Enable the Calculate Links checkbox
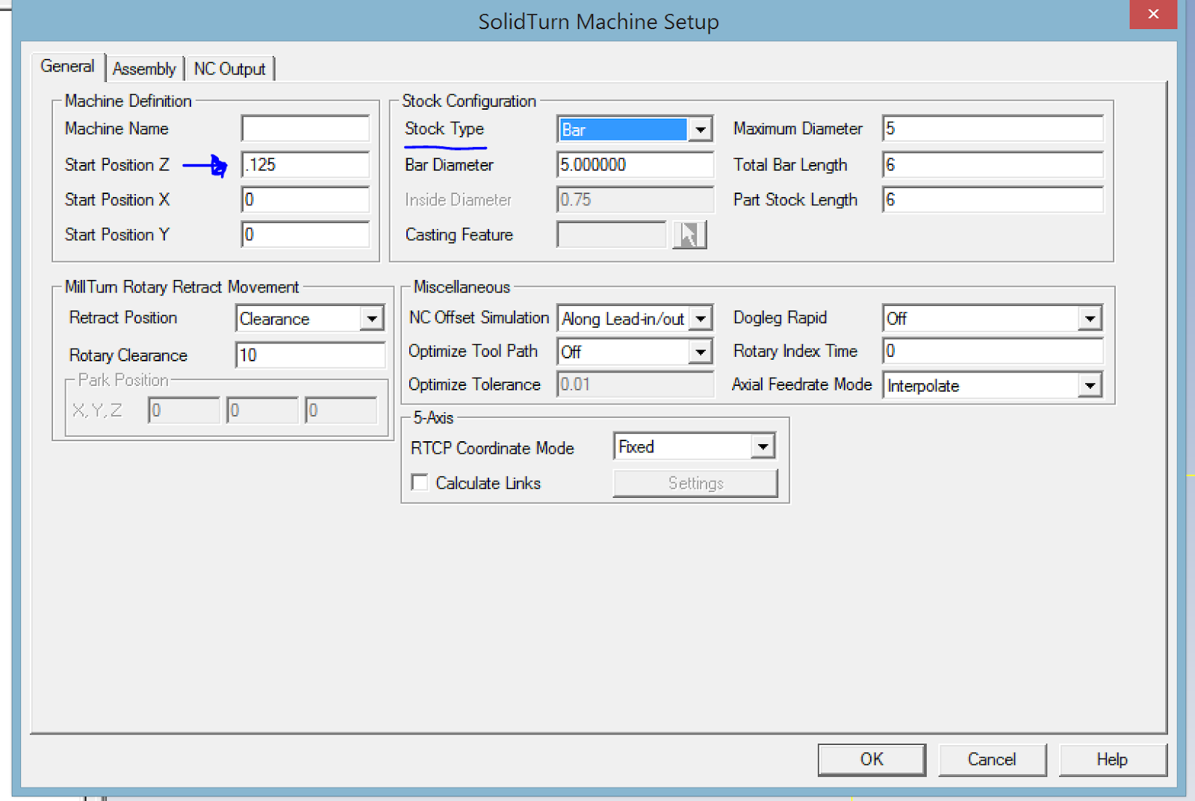The image size is (1195, 801). coord(420,483)
